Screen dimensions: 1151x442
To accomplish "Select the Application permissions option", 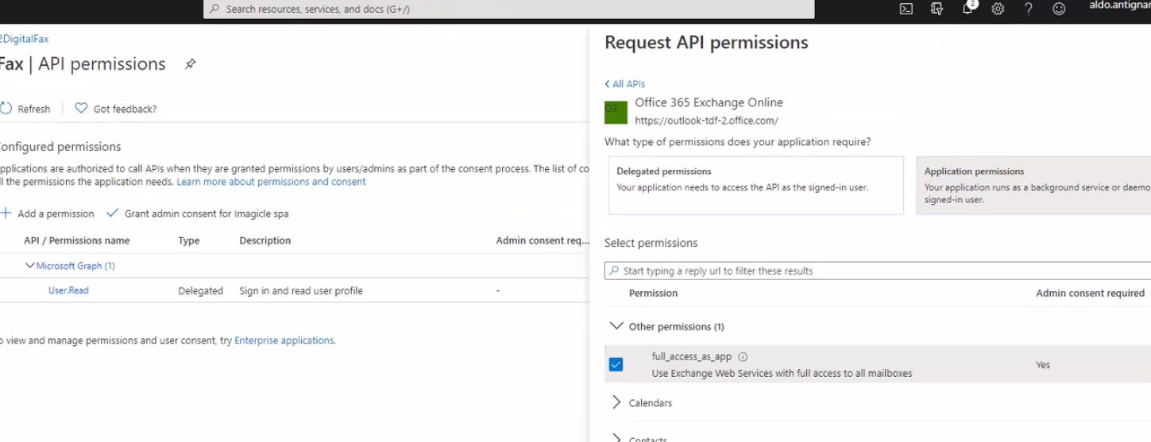I will tap(1033, 185).
